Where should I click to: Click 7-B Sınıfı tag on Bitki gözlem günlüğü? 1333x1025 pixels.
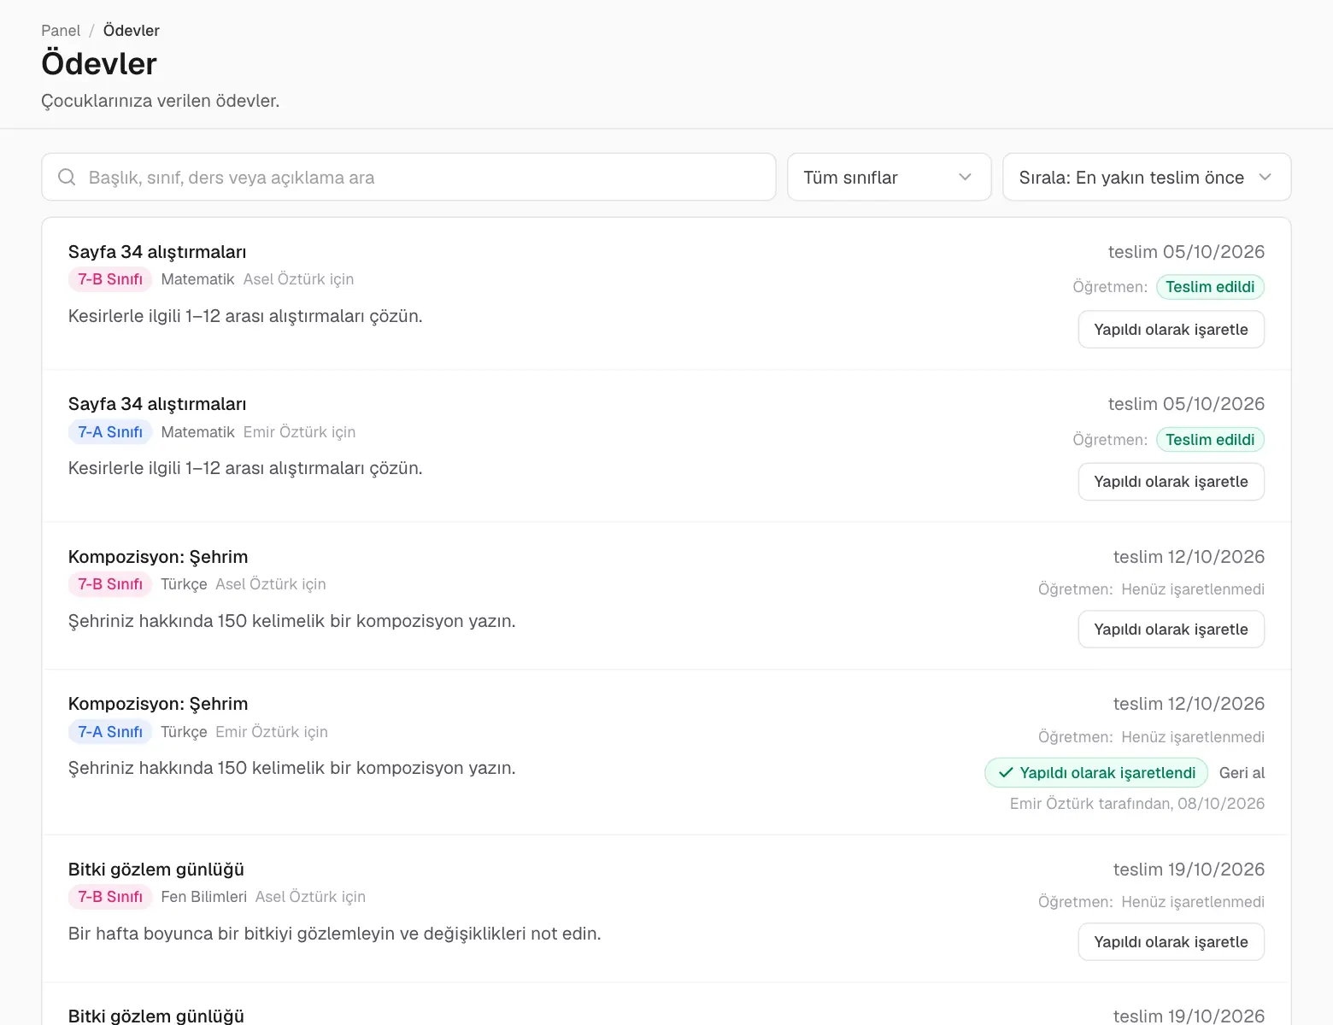click(110, 897)
